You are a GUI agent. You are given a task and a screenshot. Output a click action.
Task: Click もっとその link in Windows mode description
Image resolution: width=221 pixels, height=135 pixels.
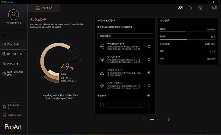pos(137,49)
